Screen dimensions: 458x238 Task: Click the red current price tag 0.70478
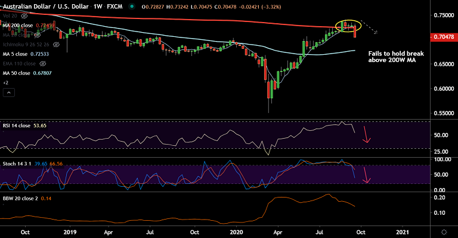pos(444,37)
